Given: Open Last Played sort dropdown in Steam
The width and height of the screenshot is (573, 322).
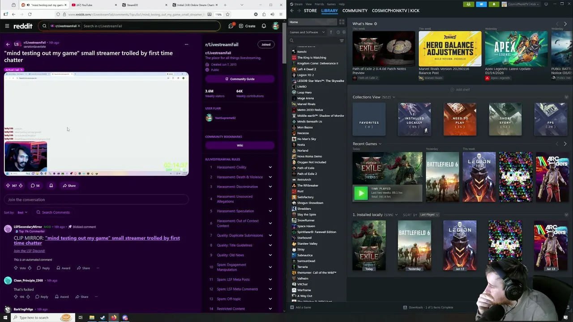Looking at the screenshot, I should (x=429, y=215).
